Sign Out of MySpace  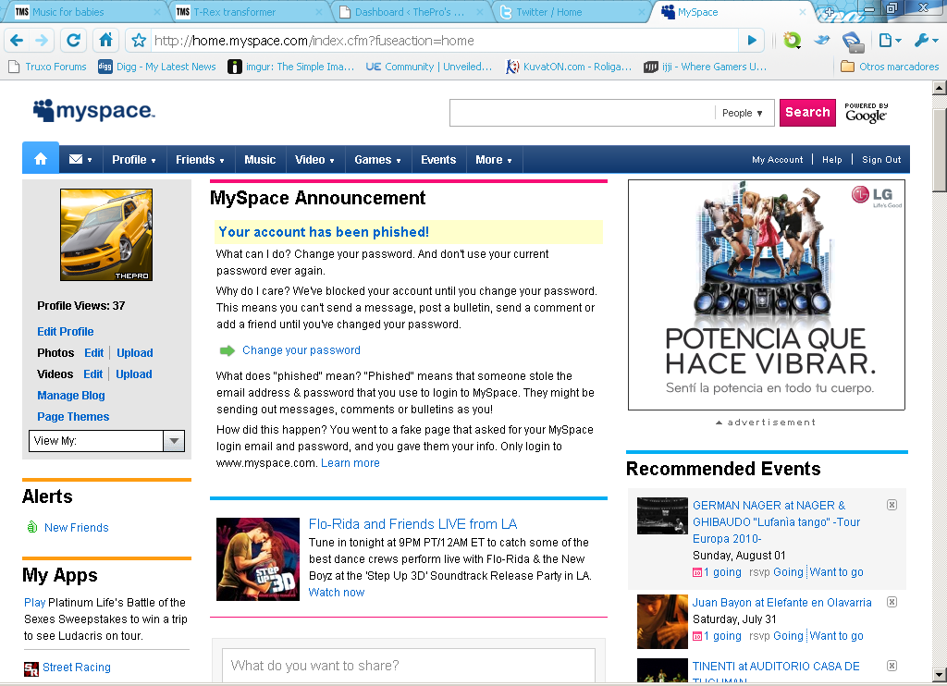(x=881, y=159)
